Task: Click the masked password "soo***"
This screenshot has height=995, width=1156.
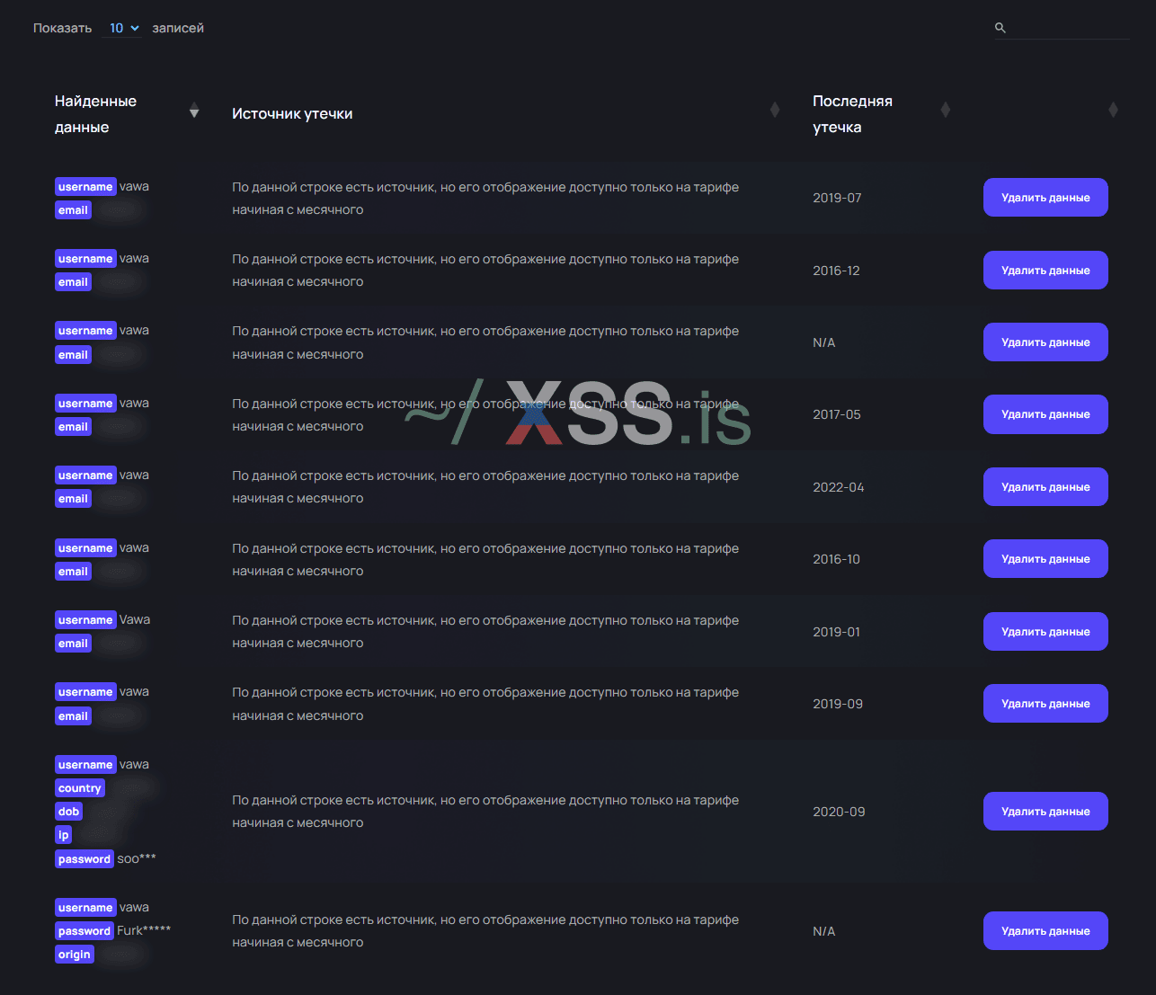Action: click(x=137, y=858)
